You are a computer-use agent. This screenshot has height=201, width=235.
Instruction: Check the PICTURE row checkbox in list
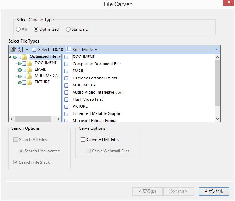(x=66, y=107)
